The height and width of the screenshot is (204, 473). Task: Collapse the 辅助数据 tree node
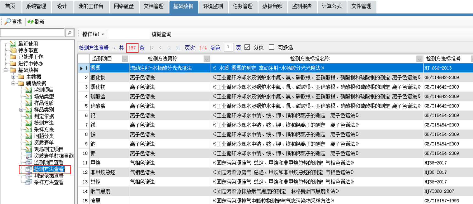13,83
